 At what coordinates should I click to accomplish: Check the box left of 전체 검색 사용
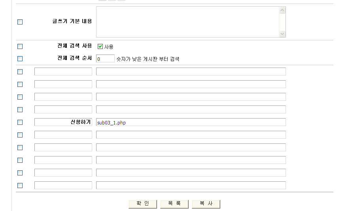point(20,46)
